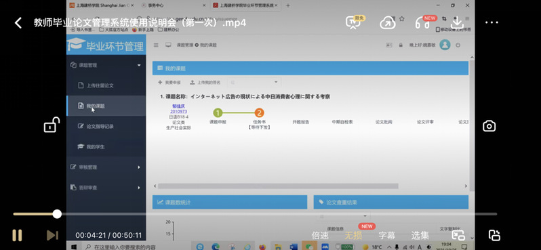Expand the 审核管理 sidebar menu

pos(106,167)
